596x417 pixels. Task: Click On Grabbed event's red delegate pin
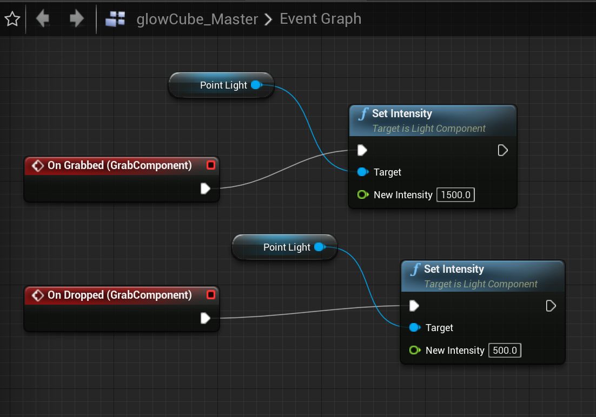tap(211, 165)
